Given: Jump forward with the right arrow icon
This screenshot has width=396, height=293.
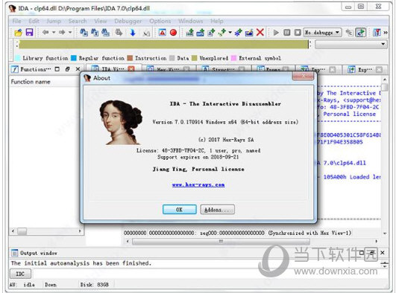Looking at the screenshot, I should coord(62,32).
